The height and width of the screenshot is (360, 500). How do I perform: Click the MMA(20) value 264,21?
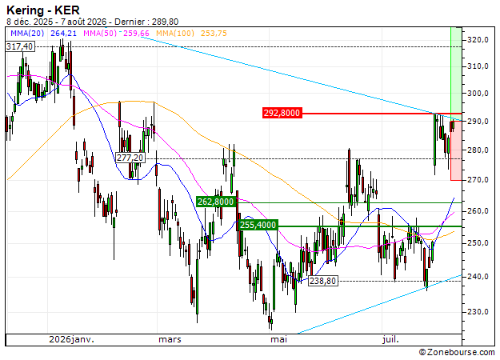[63, 33]
